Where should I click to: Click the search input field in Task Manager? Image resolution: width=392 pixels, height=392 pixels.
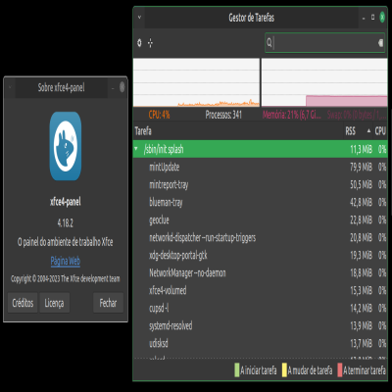tap(324, 42)
